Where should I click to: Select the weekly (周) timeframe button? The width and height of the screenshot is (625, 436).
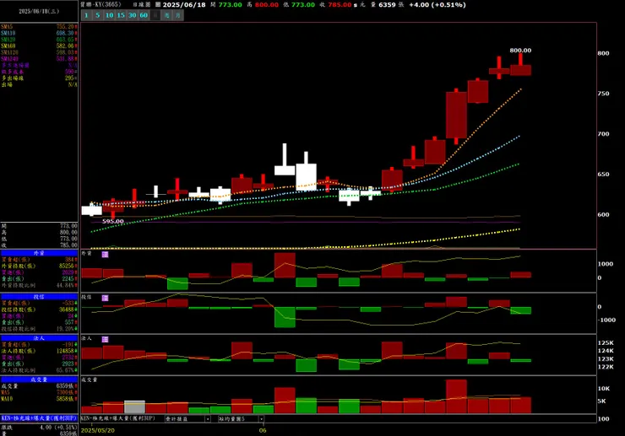(x=167, y=15)
